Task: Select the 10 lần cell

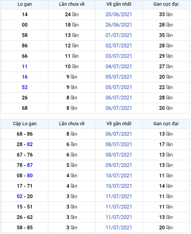Action: (72, 66)
